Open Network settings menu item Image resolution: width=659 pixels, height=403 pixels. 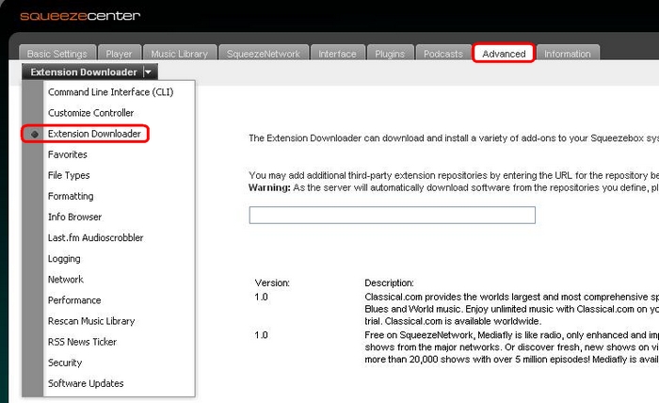click(x=66, y=279)
